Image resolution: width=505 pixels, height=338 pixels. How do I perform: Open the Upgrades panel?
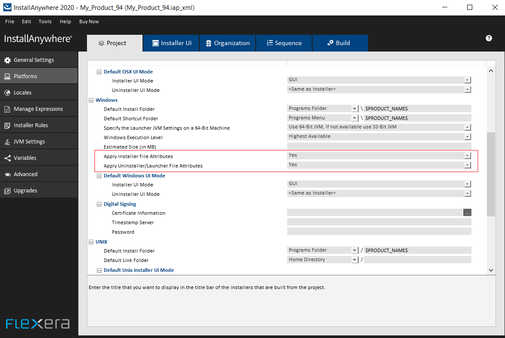point(27,190)
